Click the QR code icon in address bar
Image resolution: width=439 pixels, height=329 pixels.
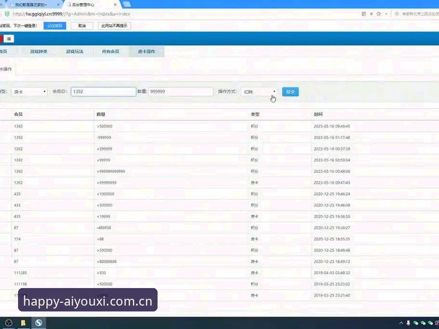[364, 14]
